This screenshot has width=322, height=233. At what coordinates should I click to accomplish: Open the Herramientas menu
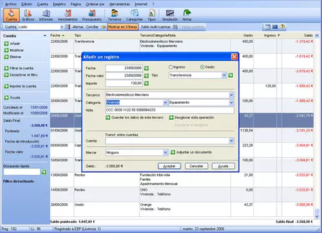[120, 4]
